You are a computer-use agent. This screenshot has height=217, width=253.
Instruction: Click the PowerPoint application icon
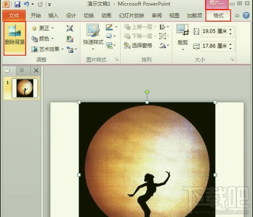[x=6, y=4]
